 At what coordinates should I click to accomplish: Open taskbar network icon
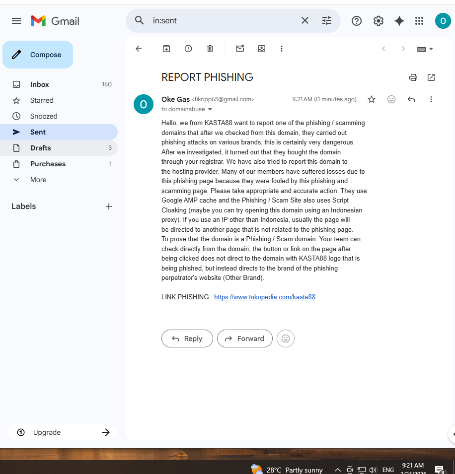point(361,470)
